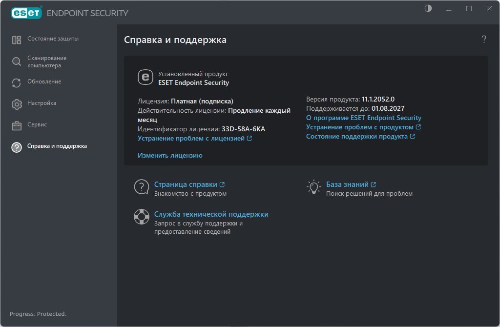Click the Protection status dashboard icon
500x327 pixels.
point(17,40)
